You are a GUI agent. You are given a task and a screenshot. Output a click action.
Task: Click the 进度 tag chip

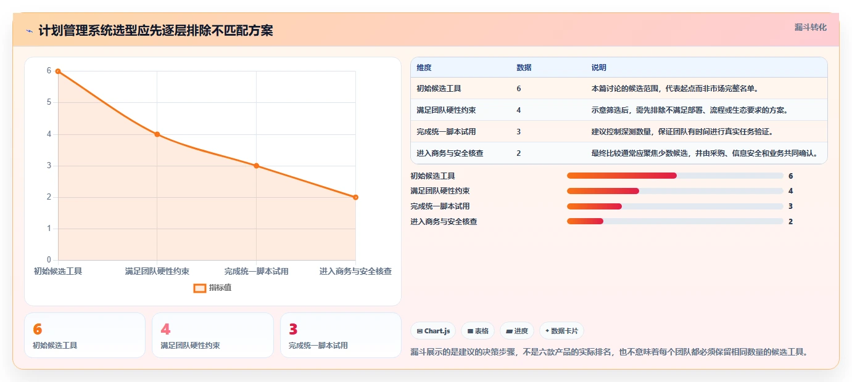[517, 331]
